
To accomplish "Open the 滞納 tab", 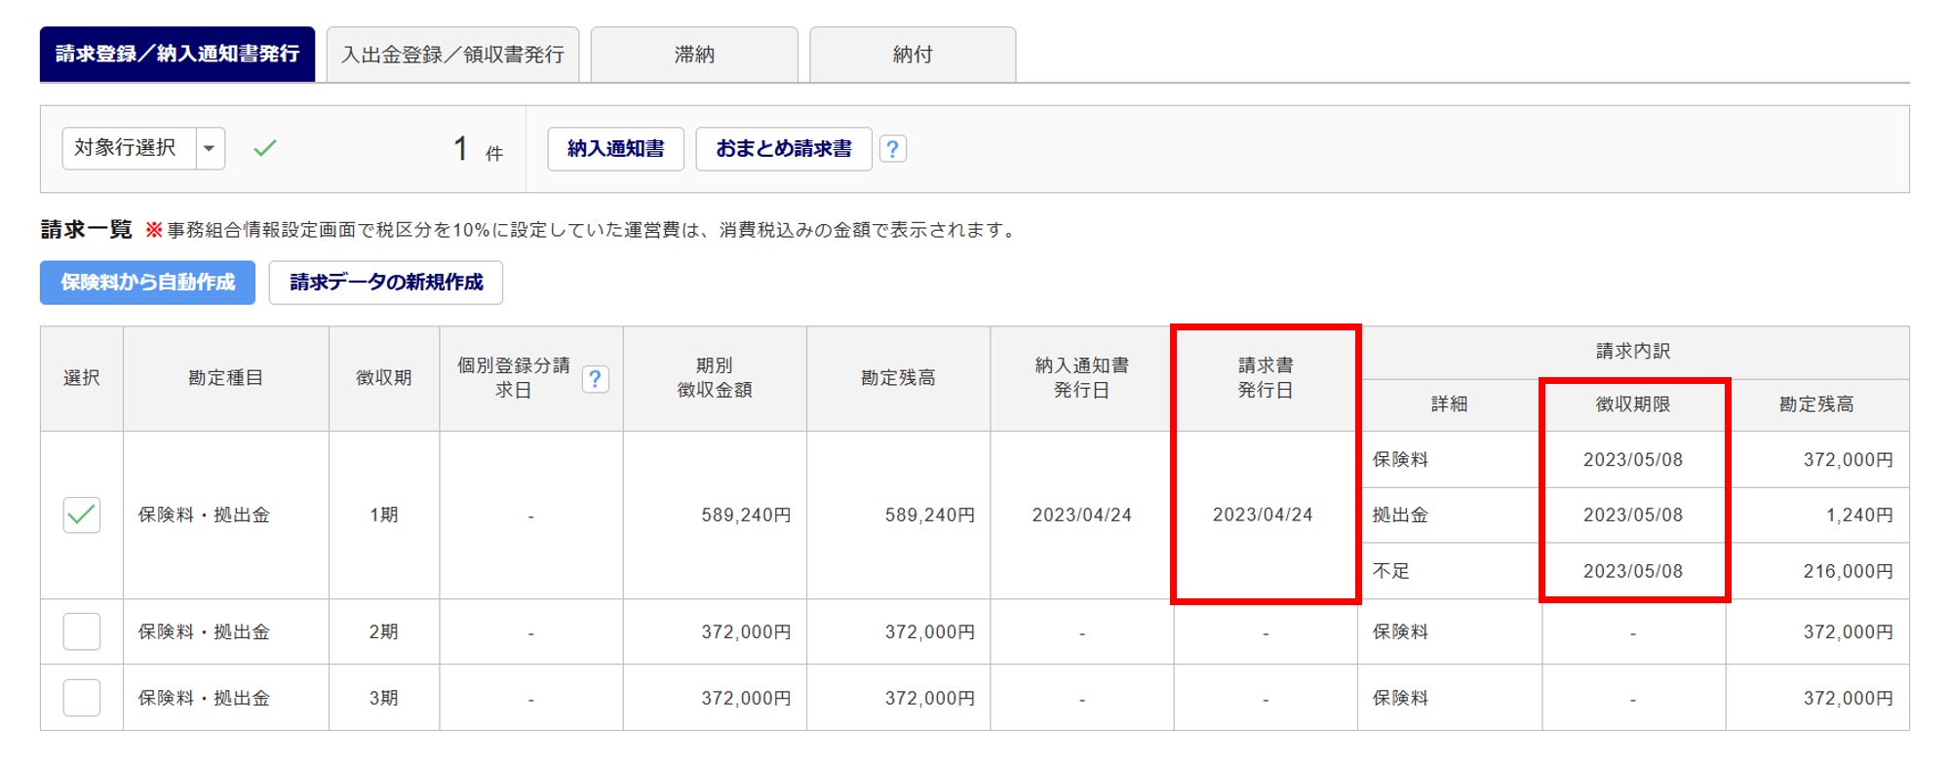I will pos(694,55).
